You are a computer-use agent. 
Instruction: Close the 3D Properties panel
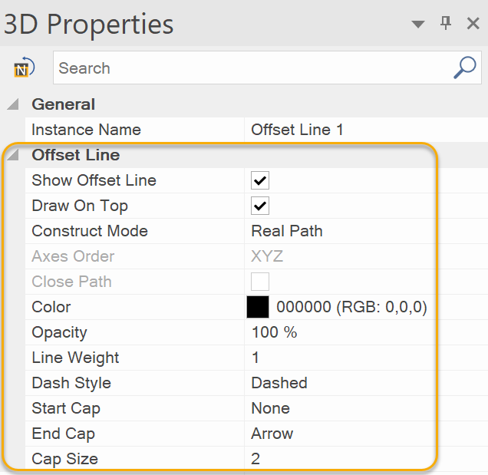473,24
